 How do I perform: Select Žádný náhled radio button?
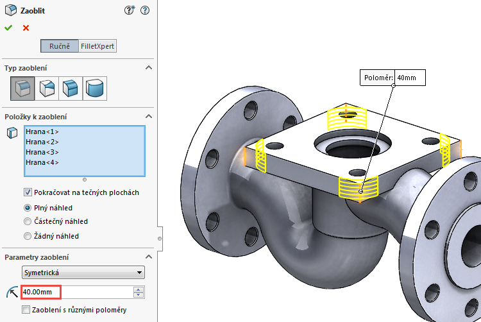28,236
